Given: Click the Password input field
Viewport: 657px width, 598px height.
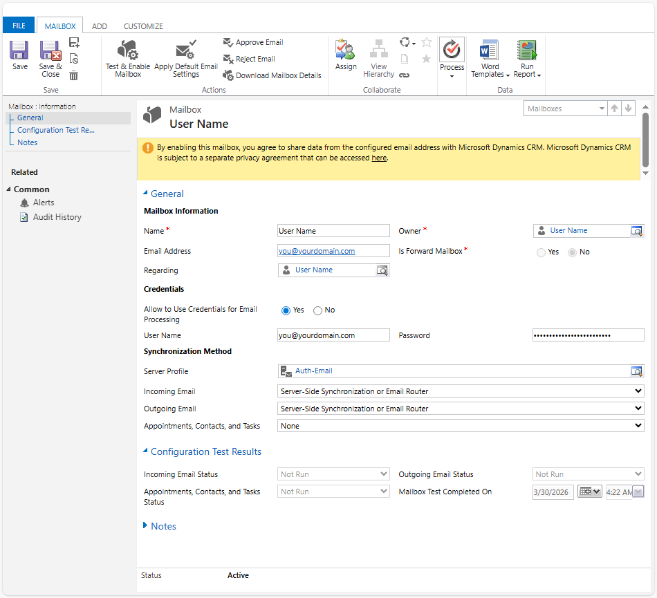Looking at the screenshot, I should [x=588, y=335].
